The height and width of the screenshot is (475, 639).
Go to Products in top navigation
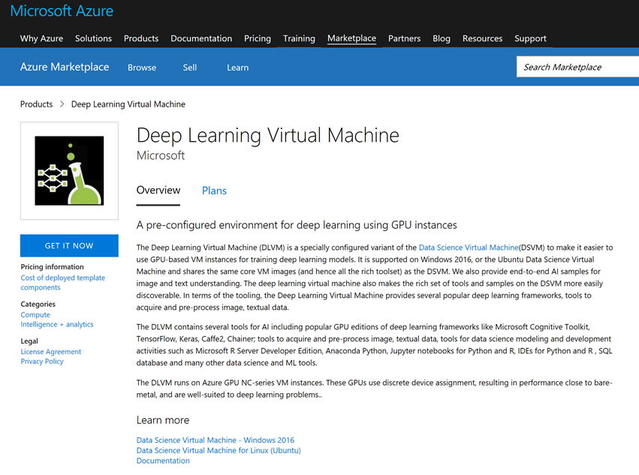[x=141, y=38]
